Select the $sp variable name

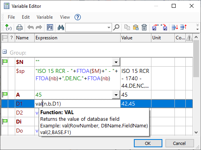[x=20, y=71]
